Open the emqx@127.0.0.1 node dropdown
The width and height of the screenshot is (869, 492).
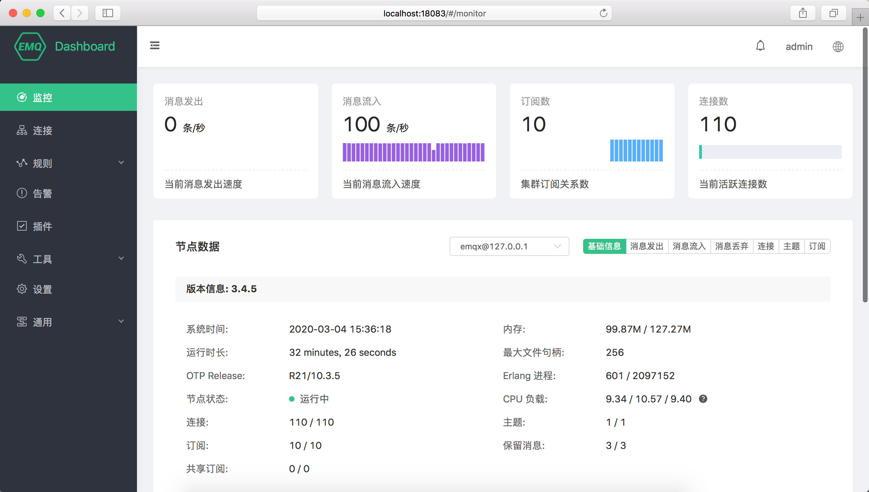[x=509, y=246]
